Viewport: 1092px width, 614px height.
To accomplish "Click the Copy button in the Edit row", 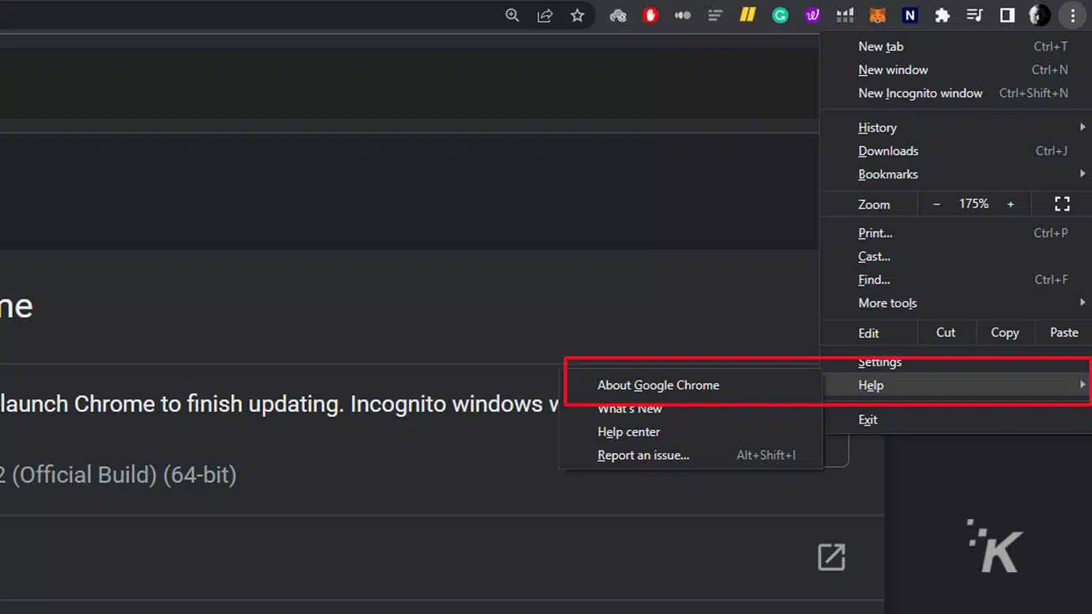I will click(1004, 332).
